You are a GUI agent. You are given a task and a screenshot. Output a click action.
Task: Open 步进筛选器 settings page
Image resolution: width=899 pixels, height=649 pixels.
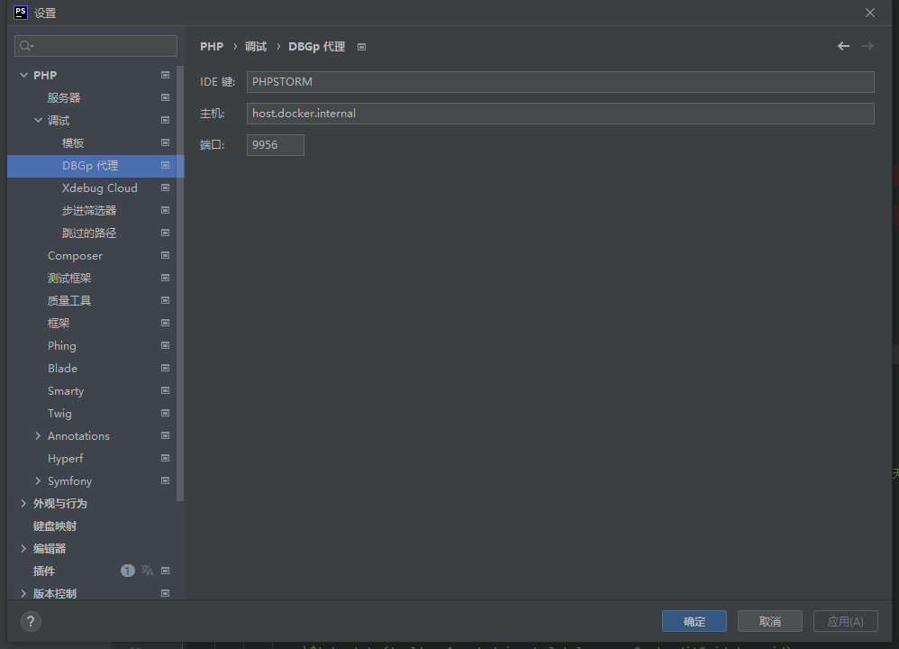[89, 211]
